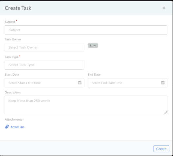Toggle the Low priority badge
The image size is (173, 156).
[x=93, y=45]
